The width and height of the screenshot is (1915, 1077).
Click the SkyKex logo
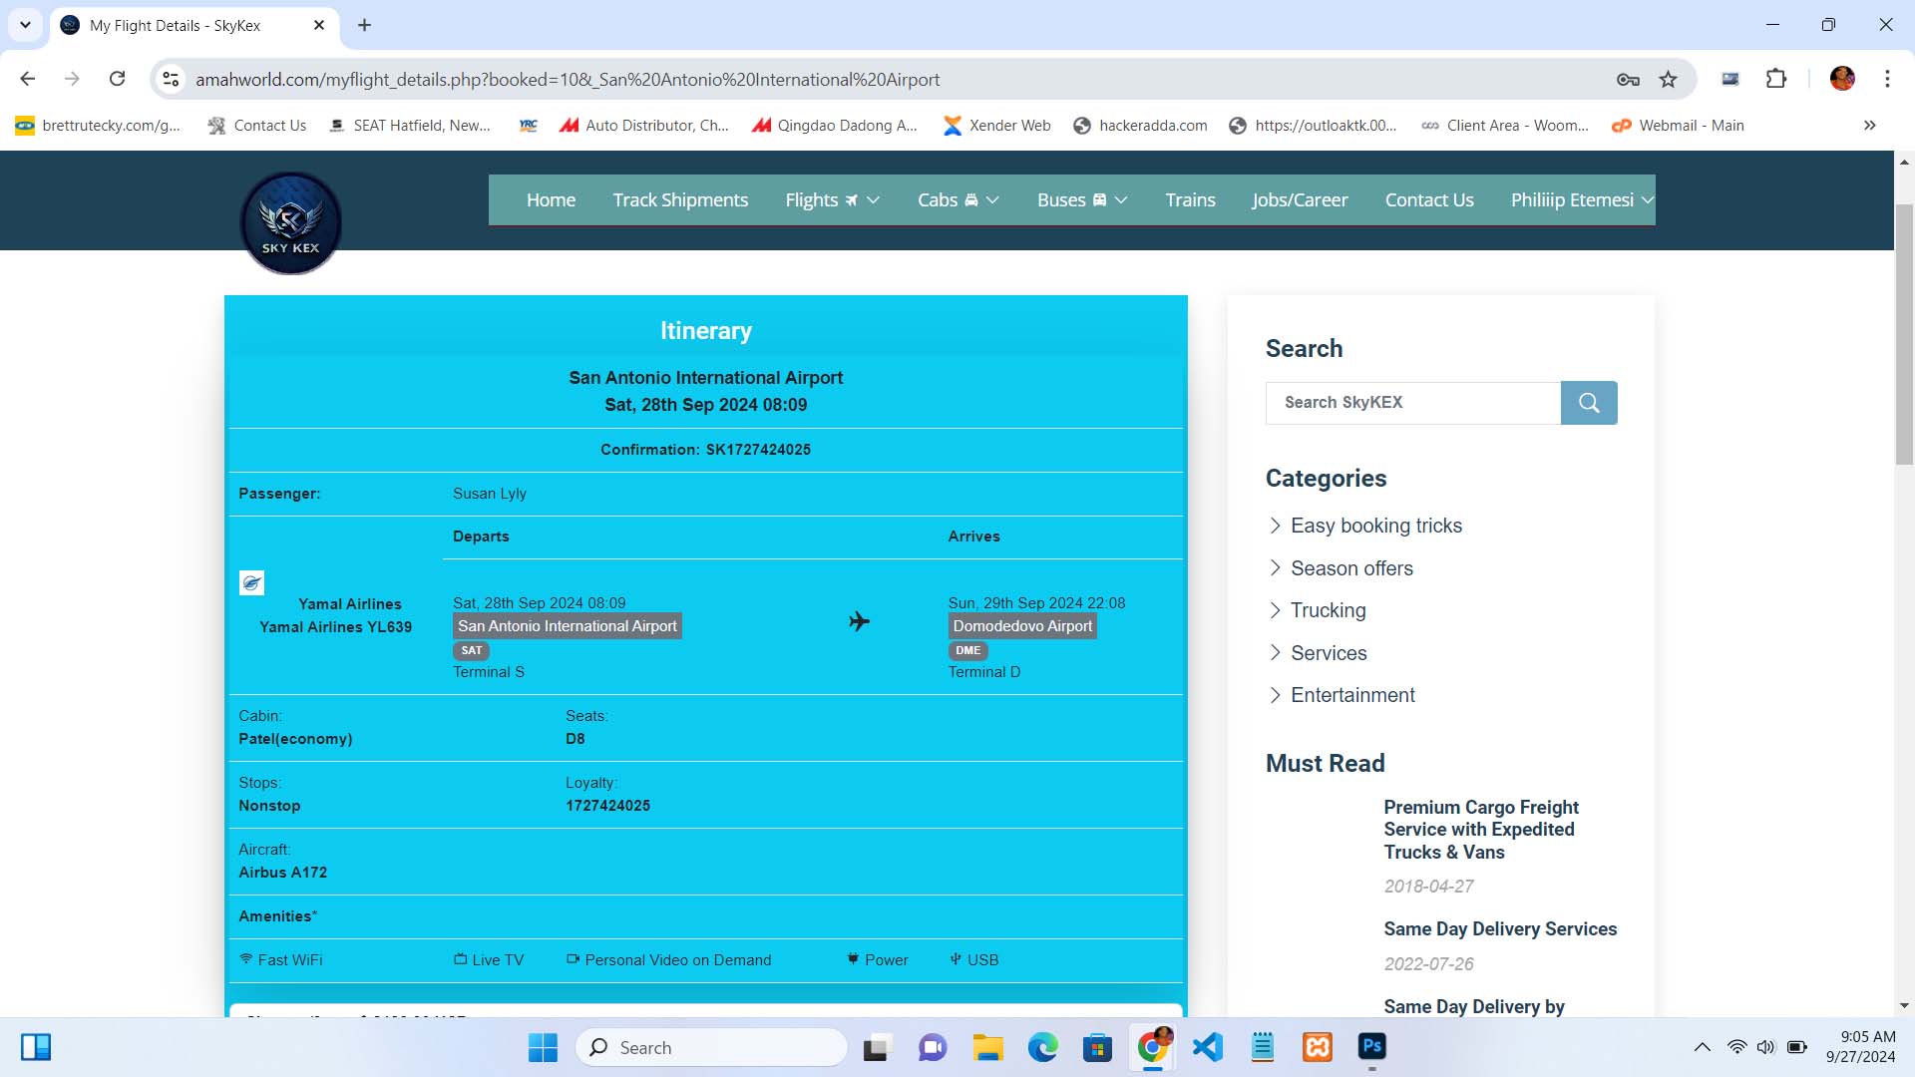[290, 222]
